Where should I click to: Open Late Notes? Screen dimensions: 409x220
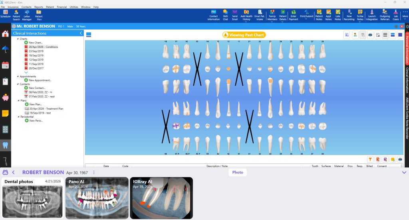click(x=338, y=15)
